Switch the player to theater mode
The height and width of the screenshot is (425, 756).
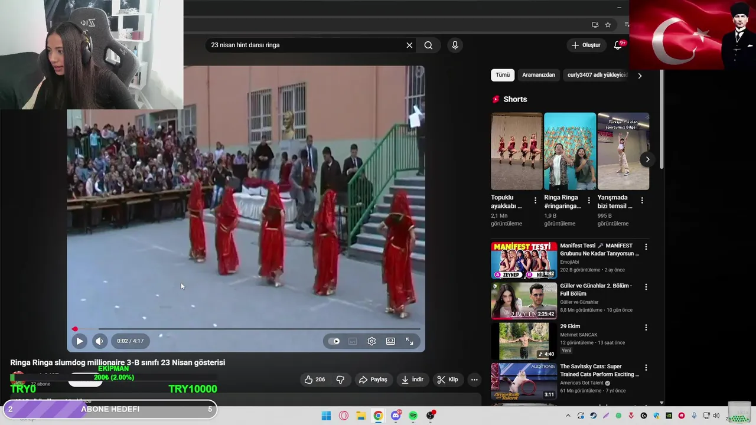(390, 341)
